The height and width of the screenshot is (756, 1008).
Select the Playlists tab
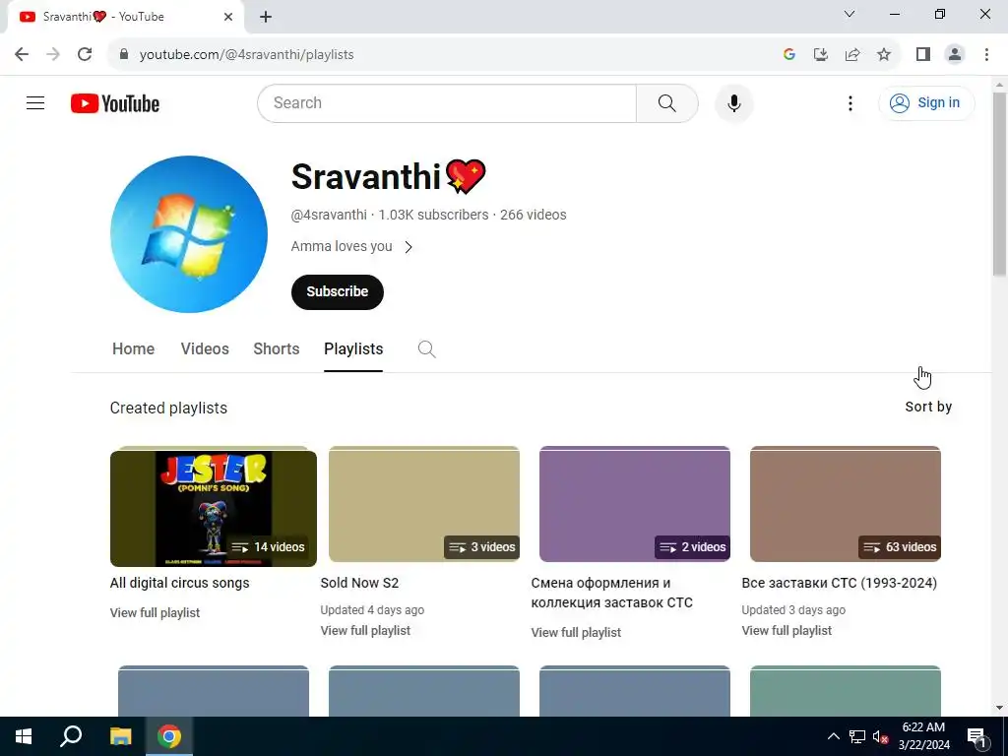pos(353,348)
